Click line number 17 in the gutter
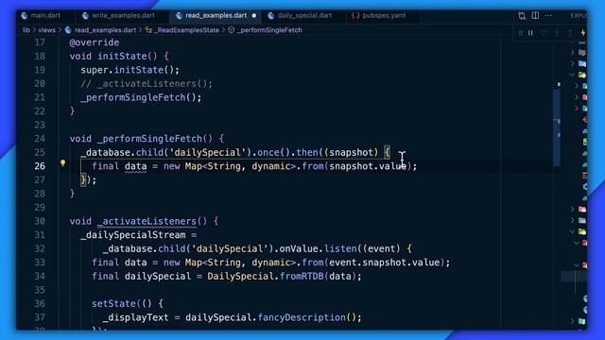Screen dimensions: 605x340 [x=40, y=42]
